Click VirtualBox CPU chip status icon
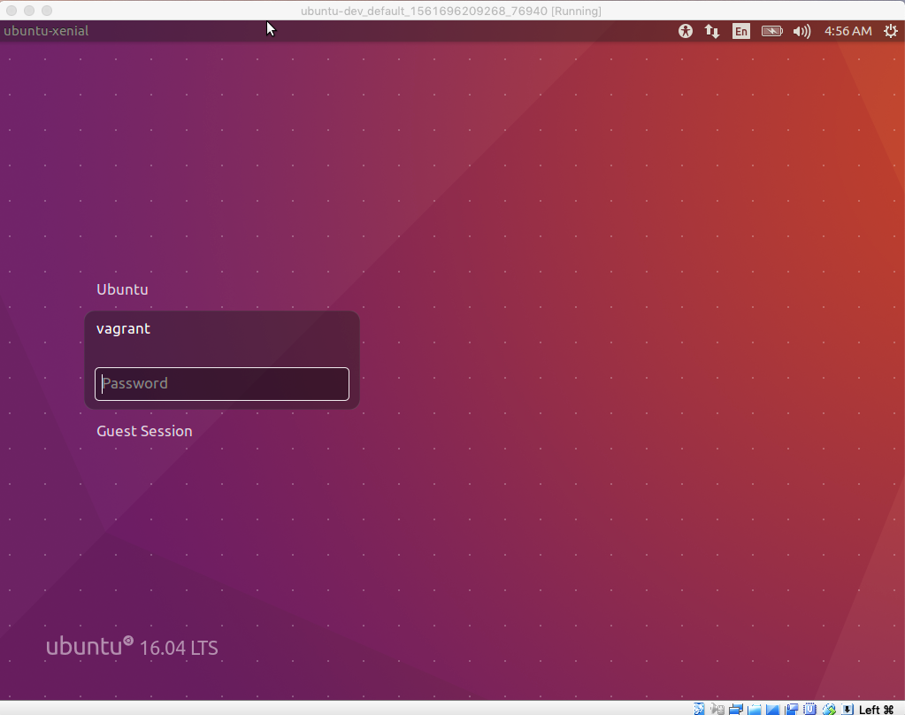Viewport: 905px width, 715px height. click(809, 709)
